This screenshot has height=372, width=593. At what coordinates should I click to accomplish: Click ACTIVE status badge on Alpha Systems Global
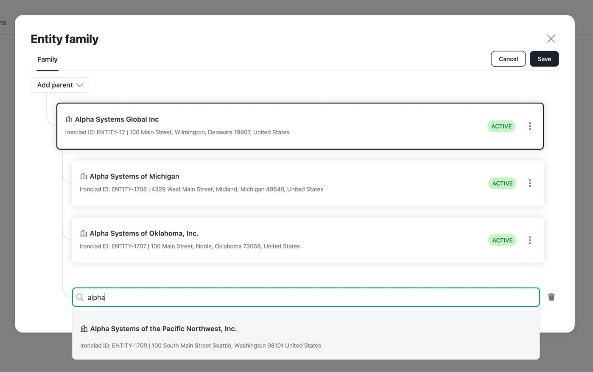[x=501, y=126]
